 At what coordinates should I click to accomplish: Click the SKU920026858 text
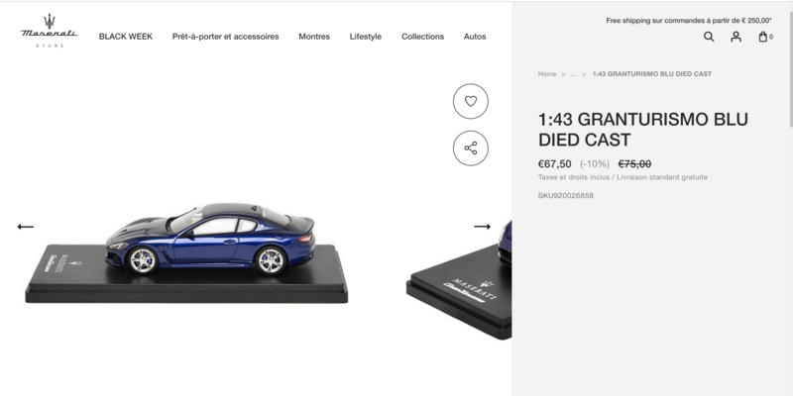pos(565,195)
